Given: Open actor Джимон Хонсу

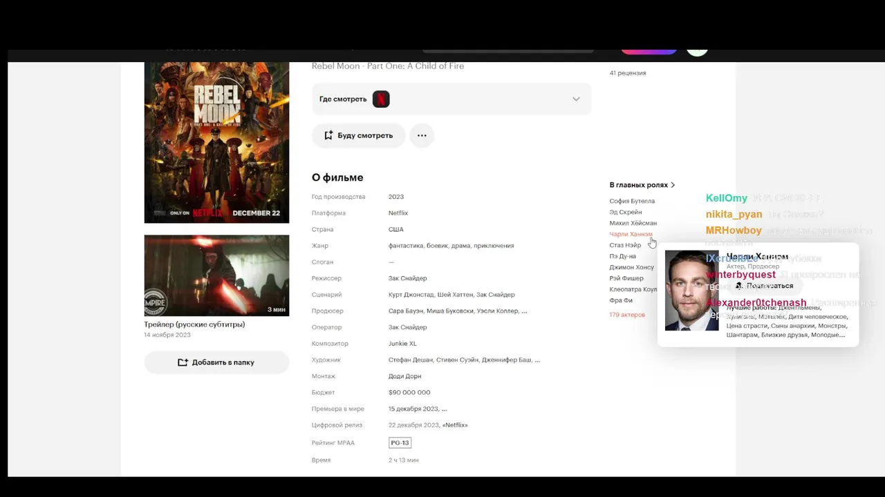Looking at the screenshot, I should (x=631, y=267).
